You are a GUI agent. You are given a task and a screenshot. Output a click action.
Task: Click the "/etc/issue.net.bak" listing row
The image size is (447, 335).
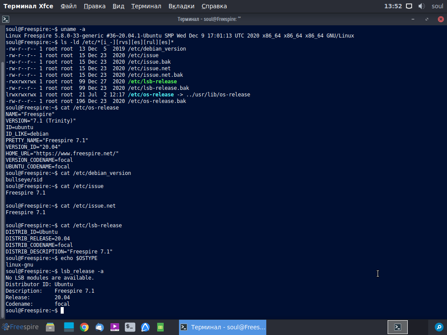pyautogui.click(x=94, y=75)
